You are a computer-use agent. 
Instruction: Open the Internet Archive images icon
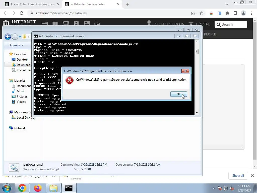[97, 23]
